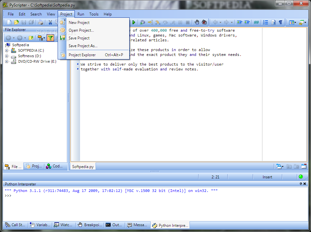
Task: Click the Stop debugging square icon
Action: [x=188, y=22]
